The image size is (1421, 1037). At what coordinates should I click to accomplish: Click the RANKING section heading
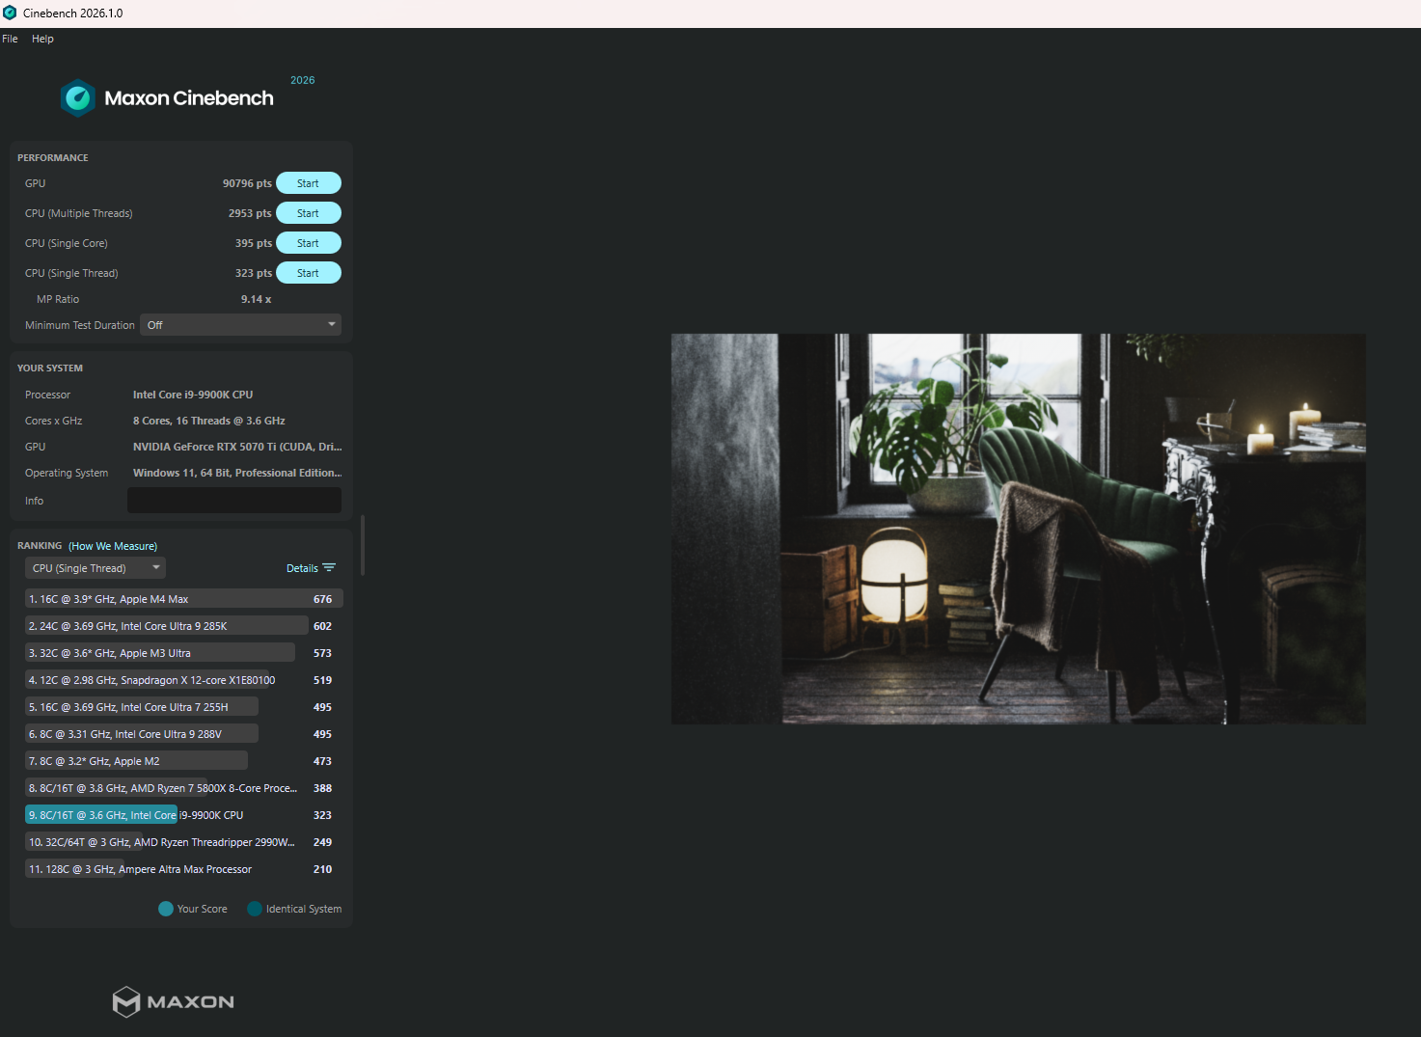point(40,546)
